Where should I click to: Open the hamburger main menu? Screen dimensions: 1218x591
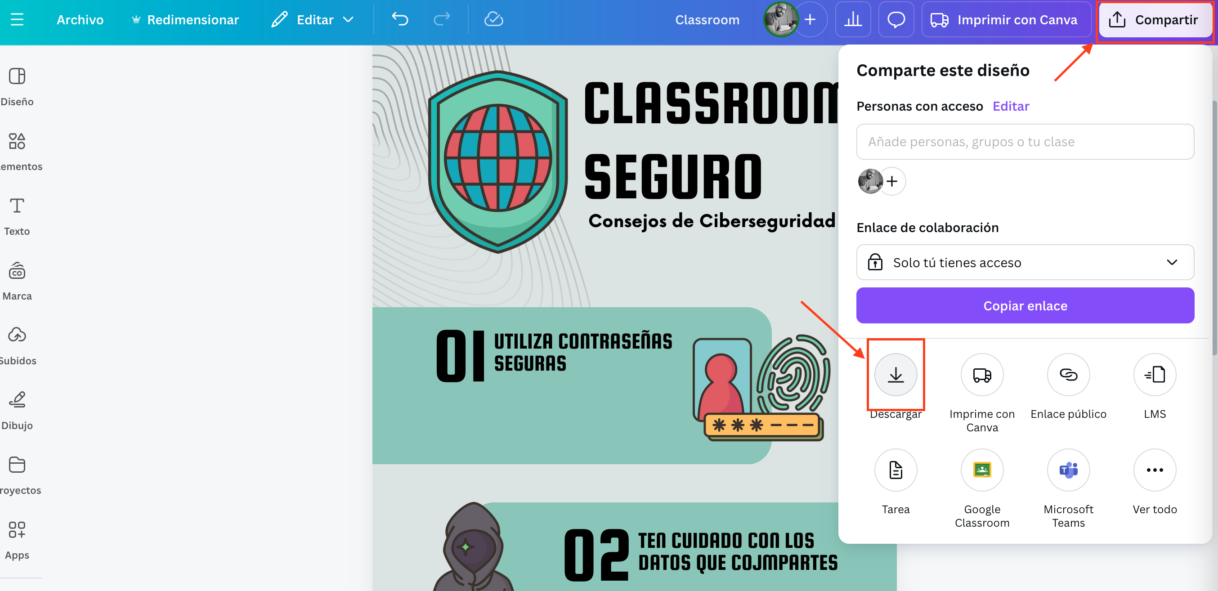coord(17,19)
